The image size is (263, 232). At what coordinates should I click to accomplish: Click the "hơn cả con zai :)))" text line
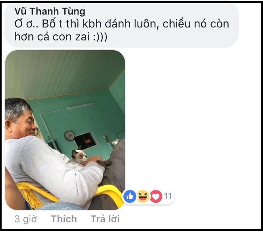61,36
